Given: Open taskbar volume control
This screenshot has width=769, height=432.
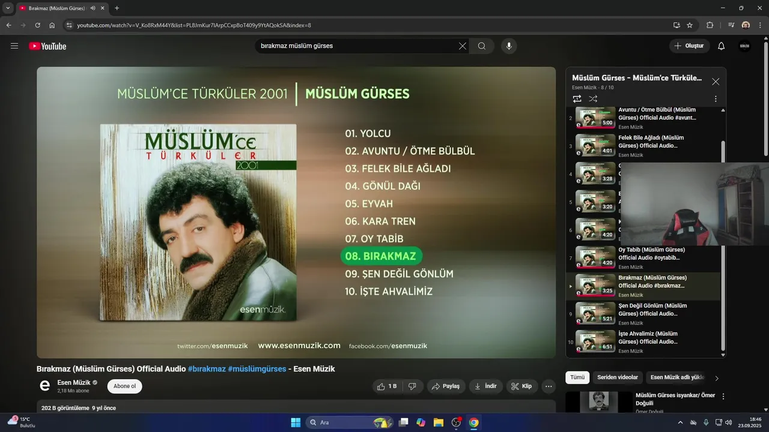Looking at the screenshot, I should [728, 422].
